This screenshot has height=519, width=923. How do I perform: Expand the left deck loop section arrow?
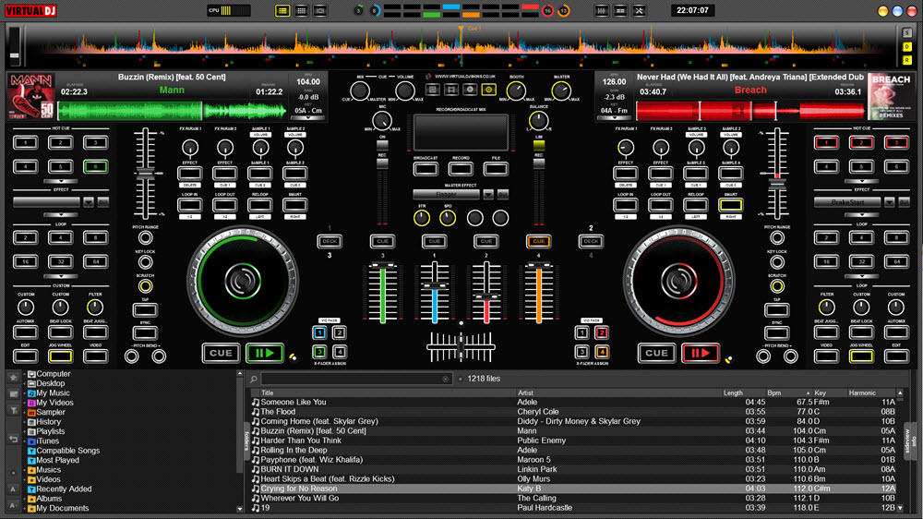[x=61, y=276]
